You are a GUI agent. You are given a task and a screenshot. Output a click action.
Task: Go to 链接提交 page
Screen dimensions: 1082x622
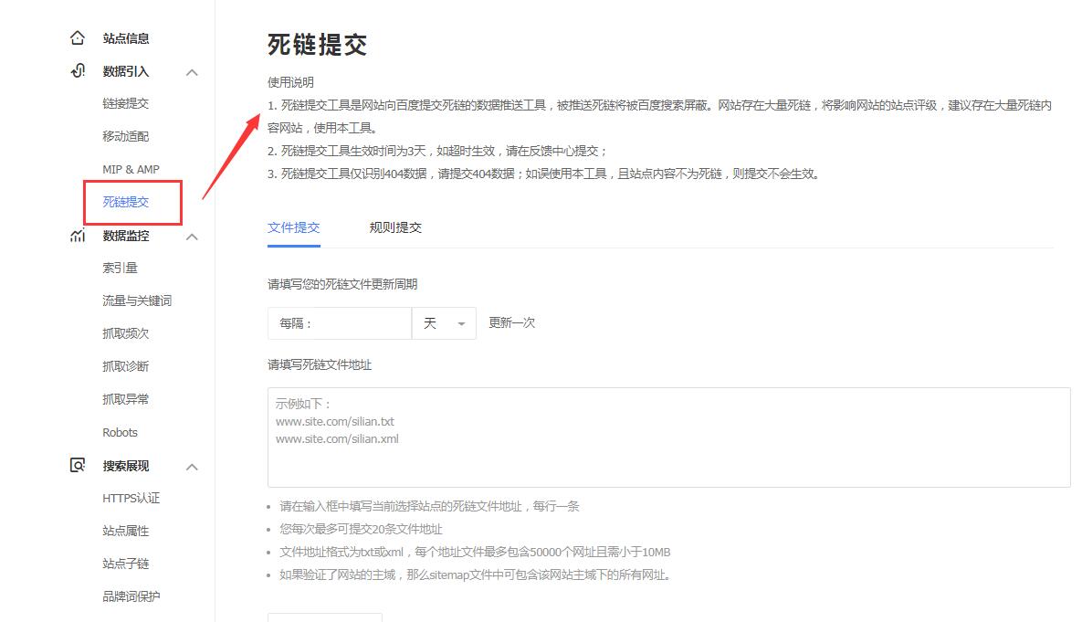point(126,103)
